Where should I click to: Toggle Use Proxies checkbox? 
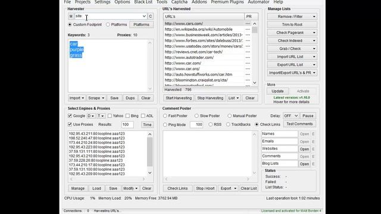tap(70, 124)
